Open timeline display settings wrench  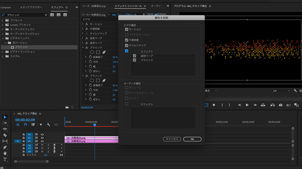coord(48,125)
